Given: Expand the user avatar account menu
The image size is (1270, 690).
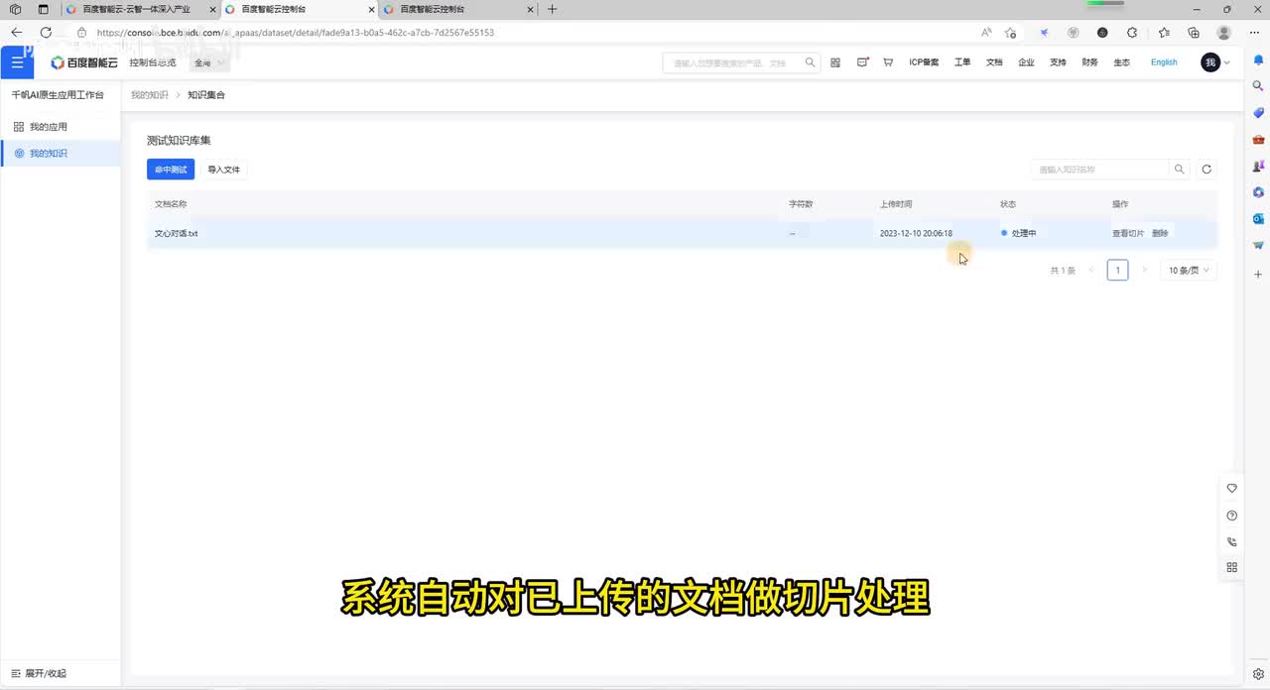Looking at the screenshot, I should coord(1215,62).
